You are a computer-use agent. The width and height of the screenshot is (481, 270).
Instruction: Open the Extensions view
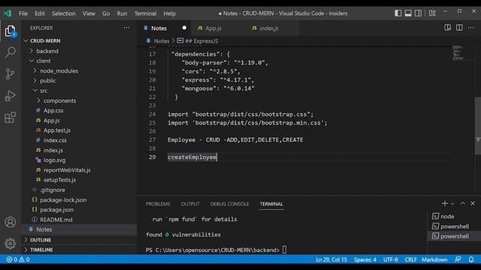pyautogui.click(x=10, y=118)
